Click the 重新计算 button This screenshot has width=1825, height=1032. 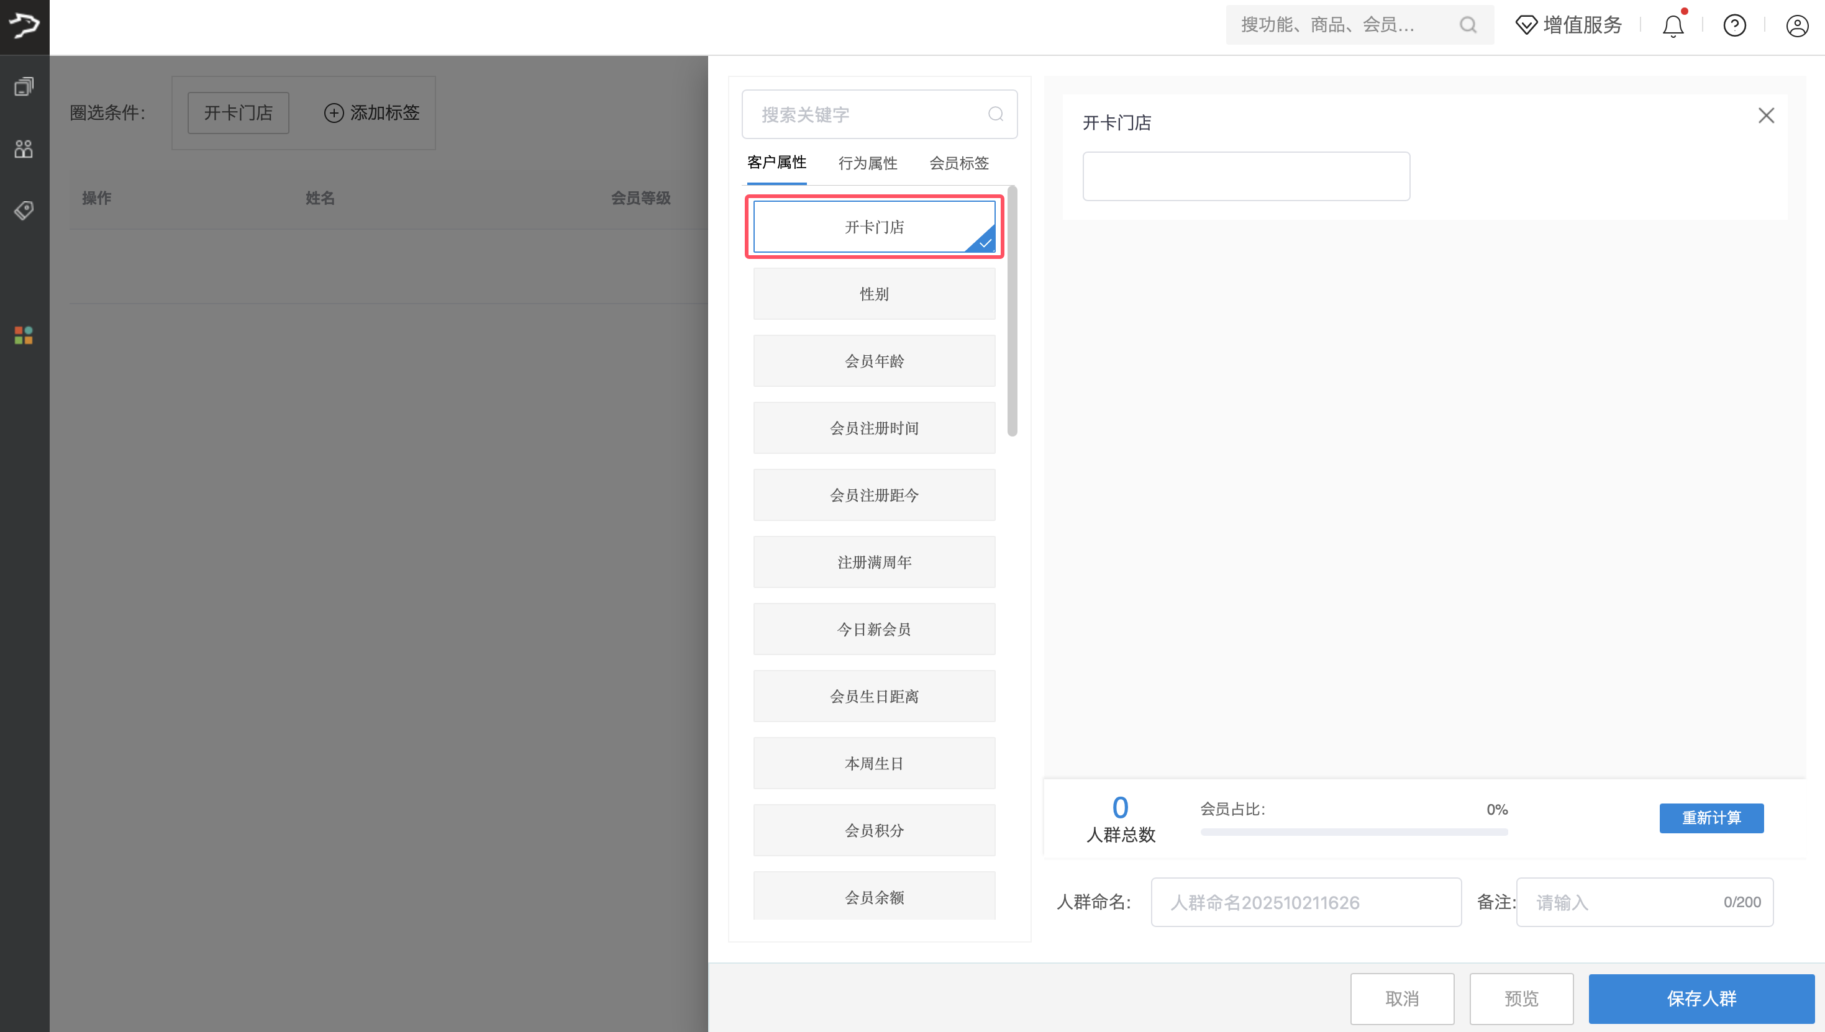[1711, 818]
